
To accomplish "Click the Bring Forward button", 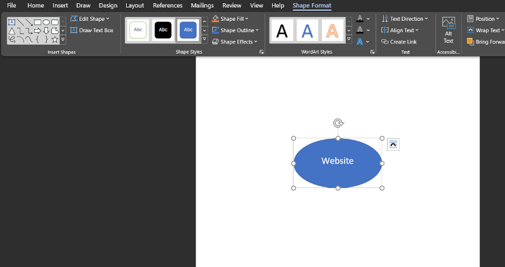I will pos(485,42).
